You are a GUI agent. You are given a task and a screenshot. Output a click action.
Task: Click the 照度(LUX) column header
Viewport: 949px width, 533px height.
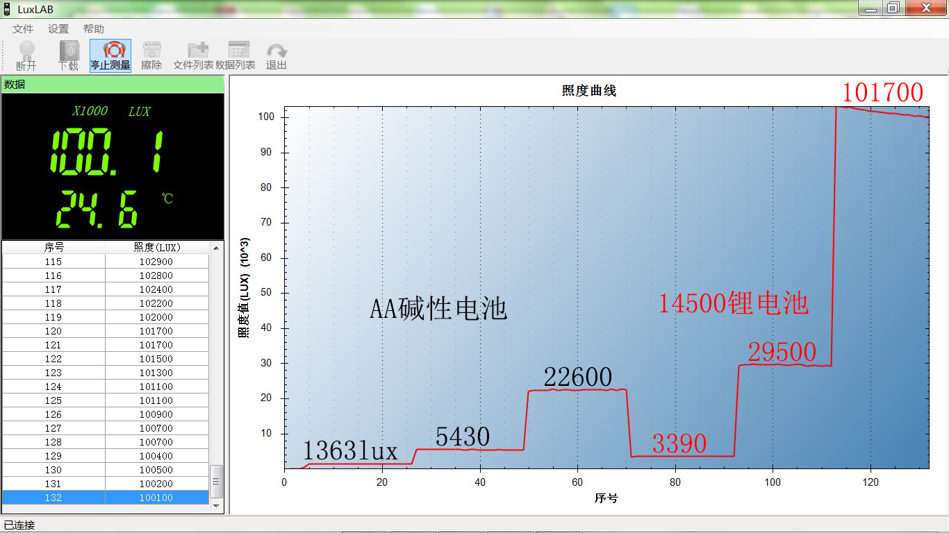coord(156,247)
